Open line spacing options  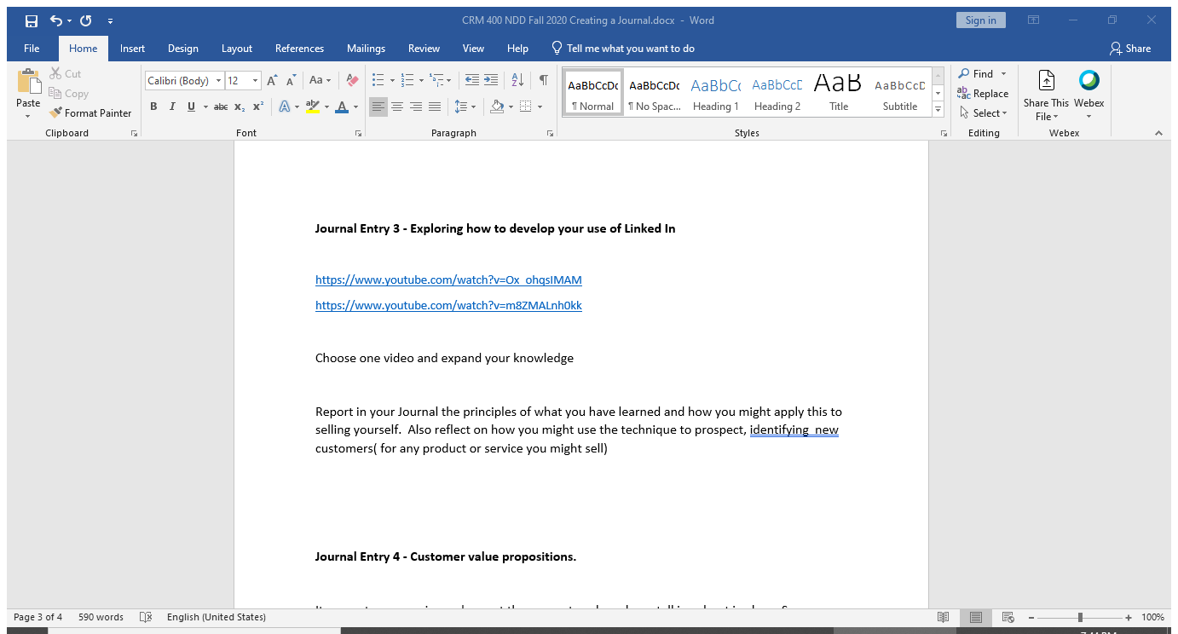point(465,107)
